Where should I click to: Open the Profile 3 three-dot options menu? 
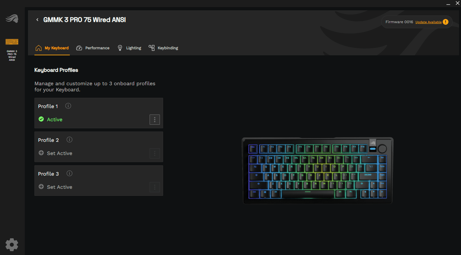pyautogui.click(x=155, y=187)
